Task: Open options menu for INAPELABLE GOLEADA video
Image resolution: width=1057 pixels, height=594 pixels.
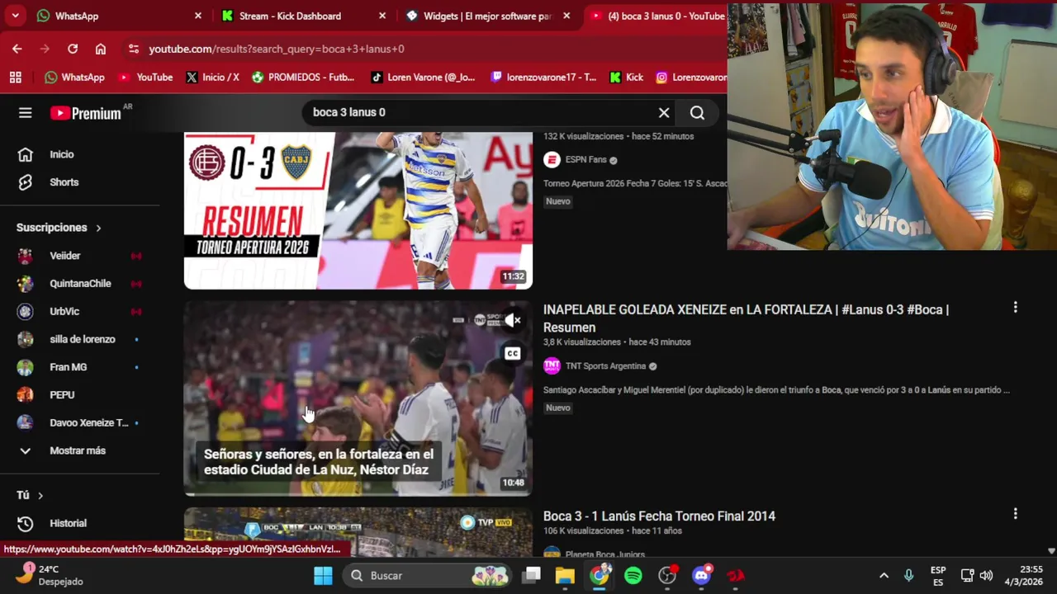Action: point(1015,308)
